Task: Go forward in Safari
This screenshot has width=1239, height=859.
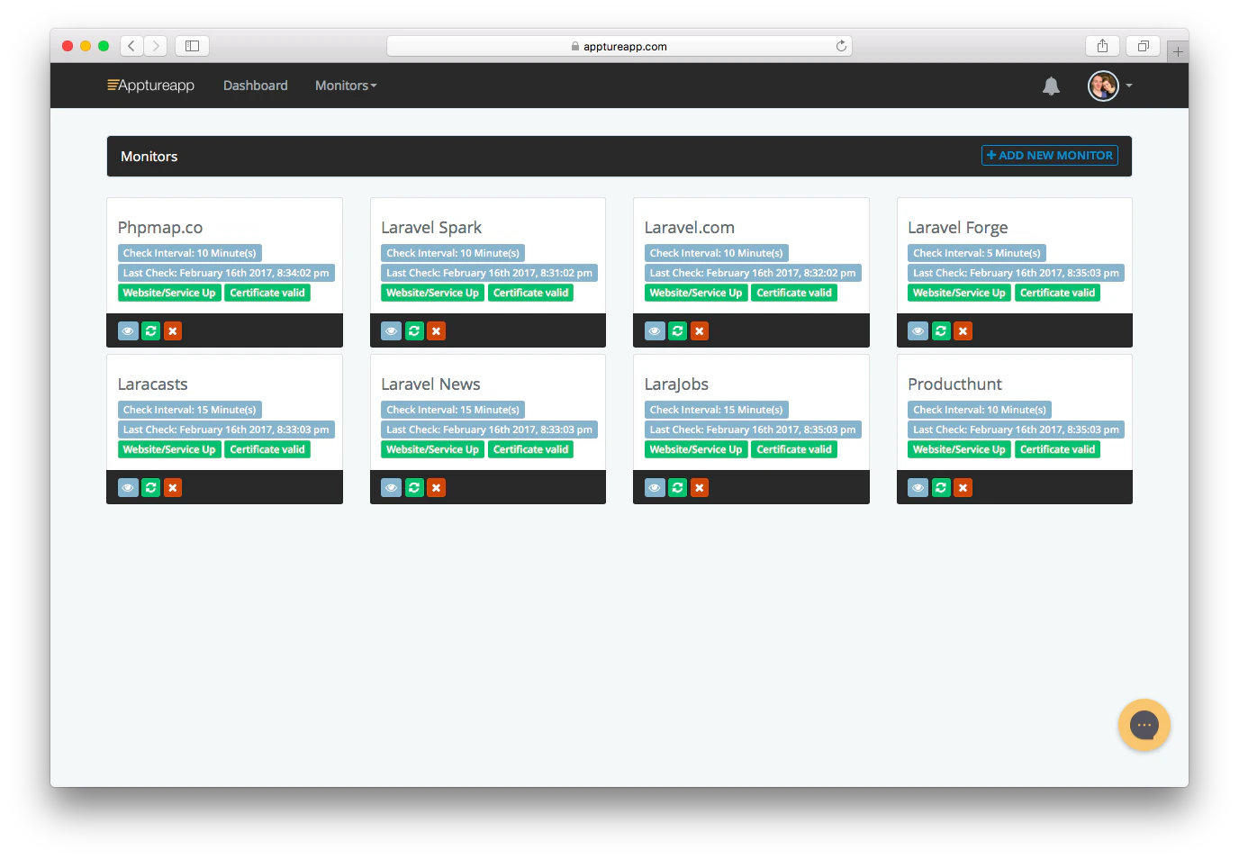Action: (x=156, y=46)
